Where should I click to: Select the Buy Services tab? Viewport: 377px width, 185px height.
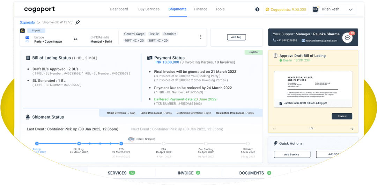coord(149,9)
